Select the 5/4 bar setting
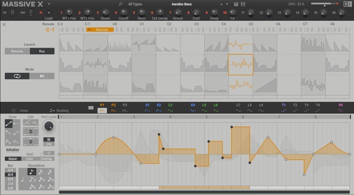This screenshot has width=354, height=195. click(x=10, y=179)
